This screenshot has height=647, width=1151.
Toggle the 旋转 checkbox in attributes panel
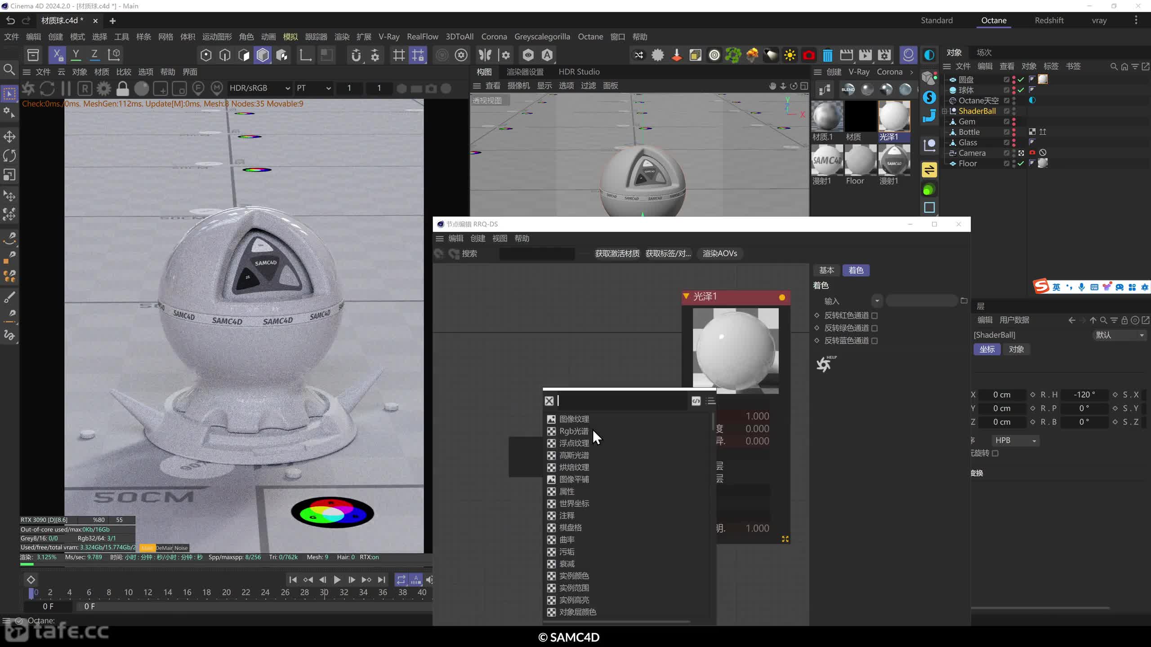[995, 453]
